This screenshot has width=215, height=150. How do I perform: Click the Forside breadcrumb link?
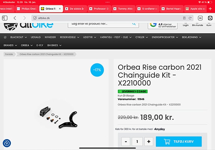(x=9, y=54)
